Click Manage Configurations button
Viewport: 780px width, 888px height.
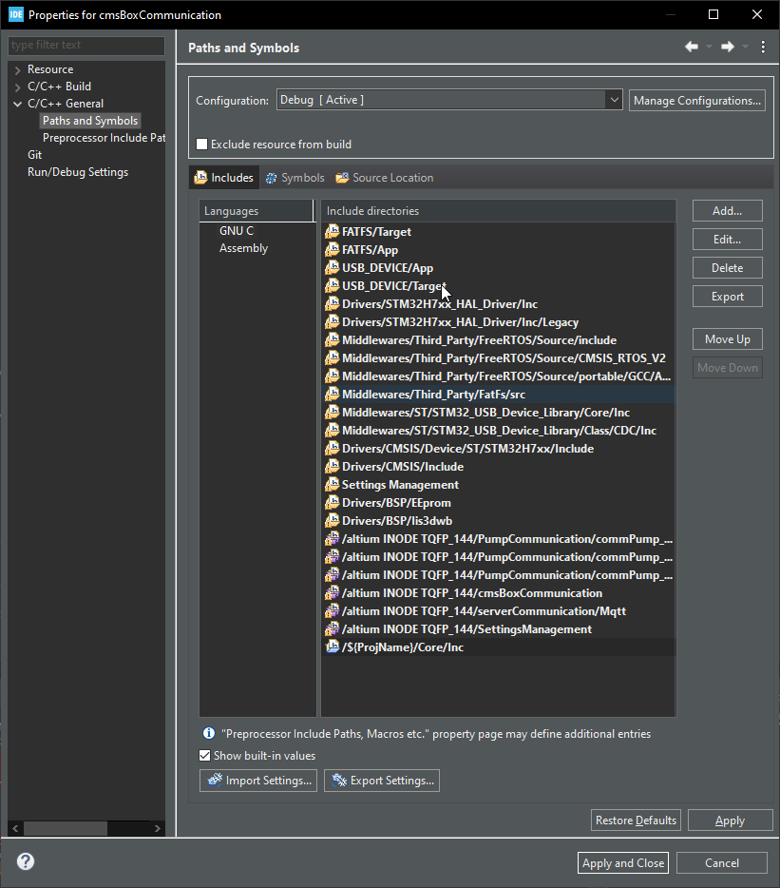696,100
